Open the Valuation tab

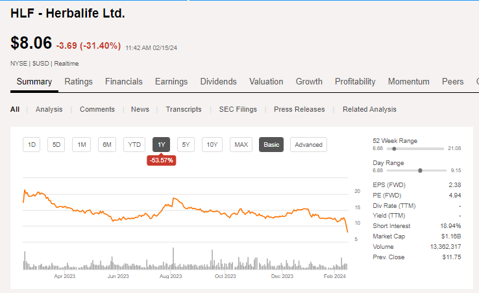tap(266, 82)
